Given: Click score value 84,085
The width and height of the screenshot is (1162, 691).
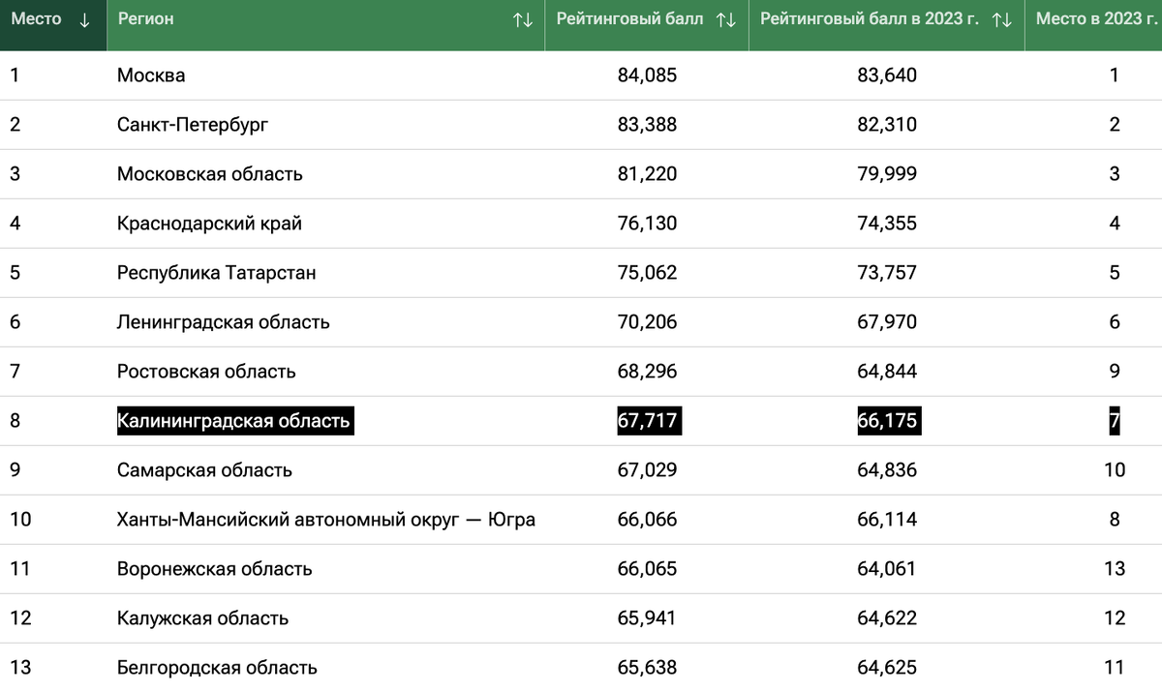Looking at the screenshot, I should point(647,75).
